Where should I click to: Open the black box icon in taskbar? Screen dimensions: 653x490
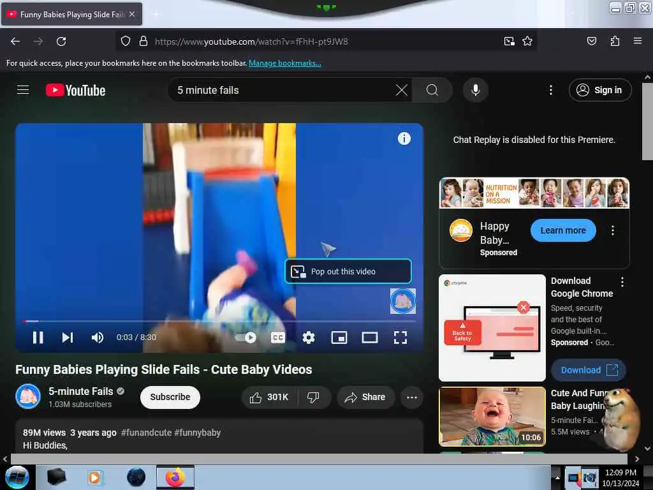56,477
